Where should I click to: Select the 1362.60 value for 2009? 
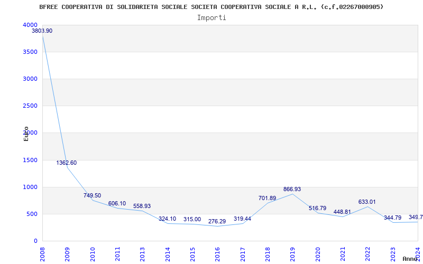(67, 163)
